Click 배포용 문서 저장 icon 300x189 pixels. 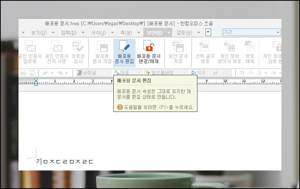(102, 46)
